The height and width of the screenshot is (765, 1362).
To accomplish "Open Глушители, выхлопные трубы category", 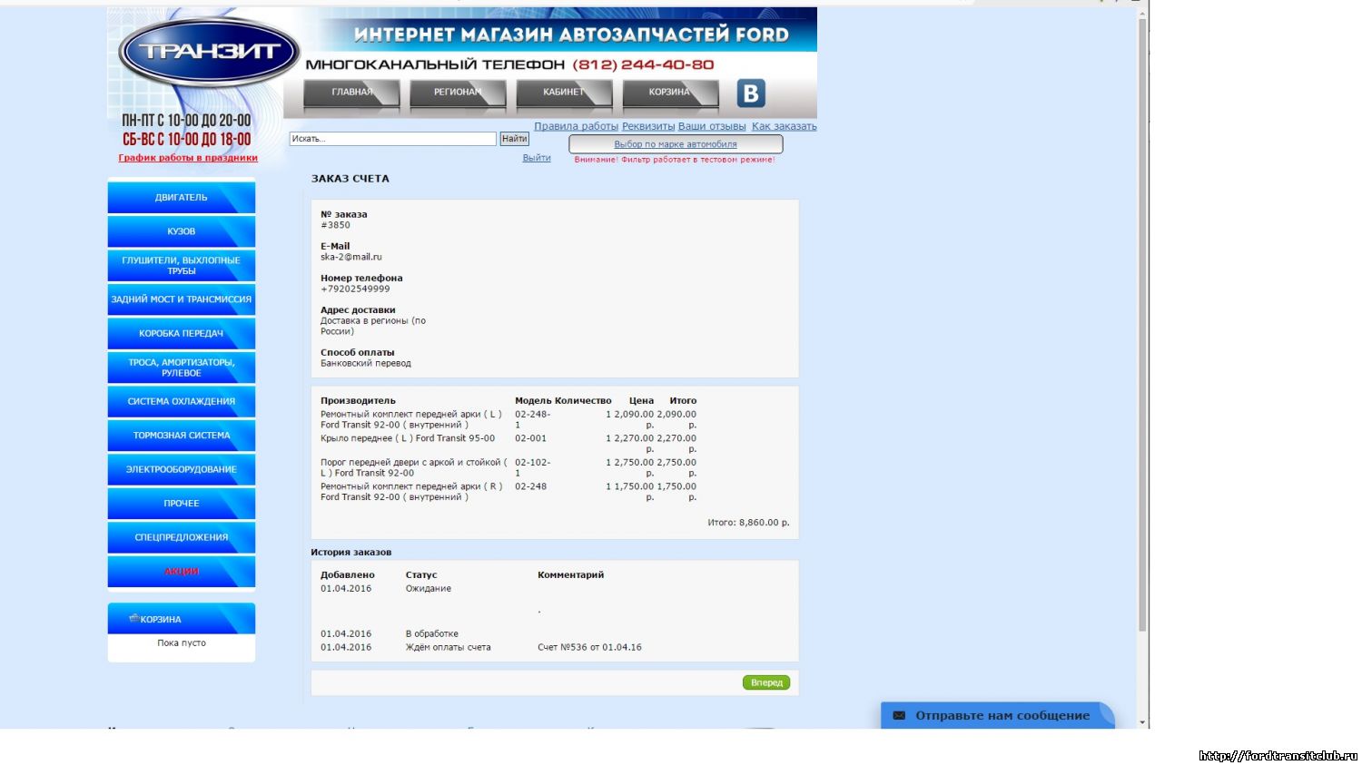I will 182,265.
